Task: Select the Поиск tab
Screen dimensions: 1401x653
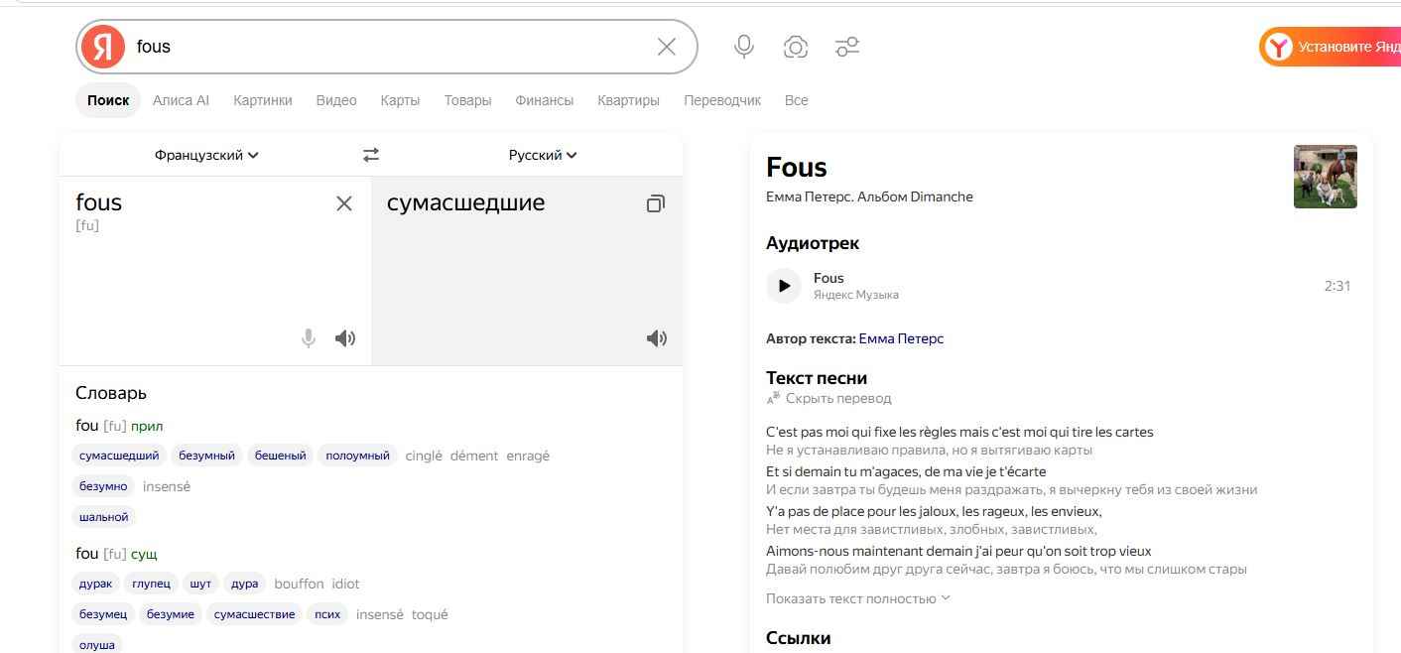Action: click(108, 100)
